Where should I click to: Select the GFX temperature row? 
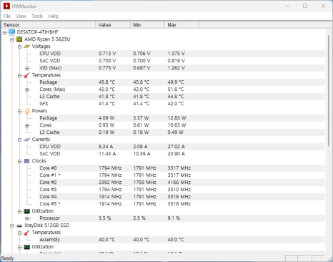click(182, 104)
